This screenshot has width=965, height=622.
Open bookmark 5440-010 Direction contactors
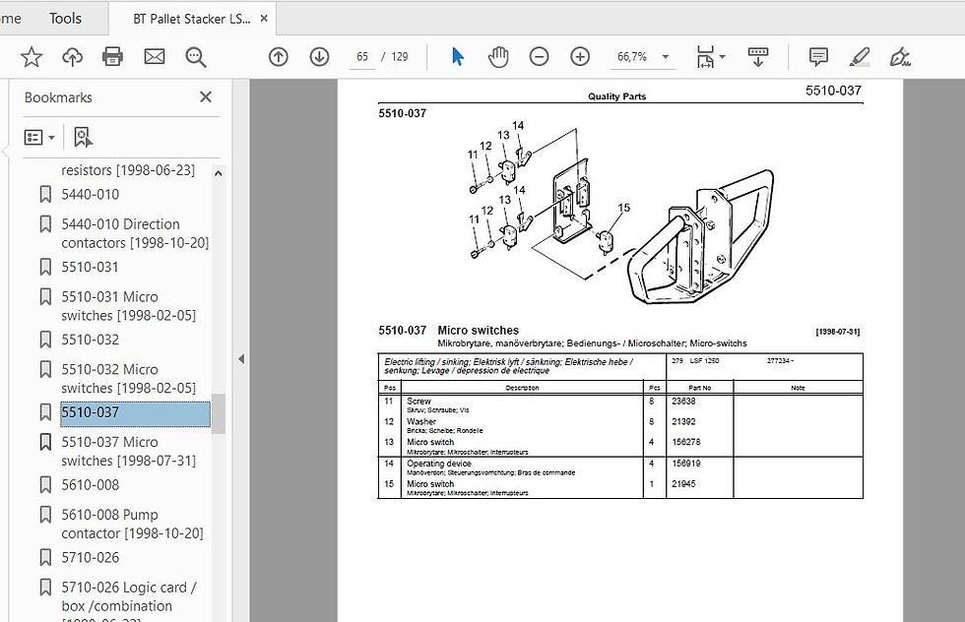[x=135, y=234]
